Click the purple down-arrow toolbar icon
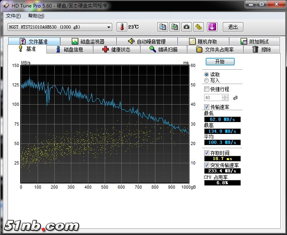Viewport: 287px width, 235px height. point(212,27)
